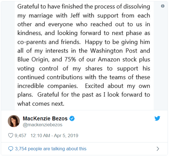Click 'co-parents and friends' in the statement
This screenshot has width=169, height=157.
pyautogui.click(x=49, y=42)
